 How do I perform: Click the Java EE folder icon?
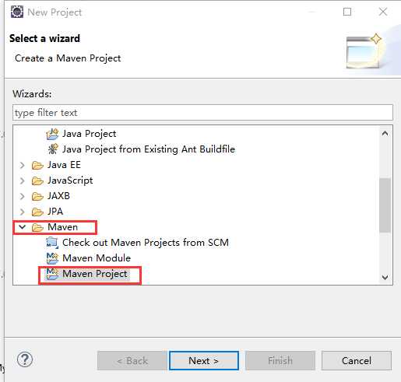click(37, 165)
